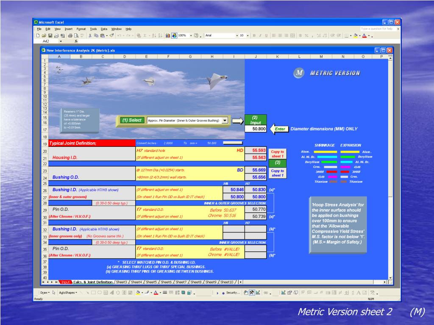Click the Font Color icon in the formatting toolbar
Image resolution: width=434 pixels, height=325 pixels.
click(364, 36)
